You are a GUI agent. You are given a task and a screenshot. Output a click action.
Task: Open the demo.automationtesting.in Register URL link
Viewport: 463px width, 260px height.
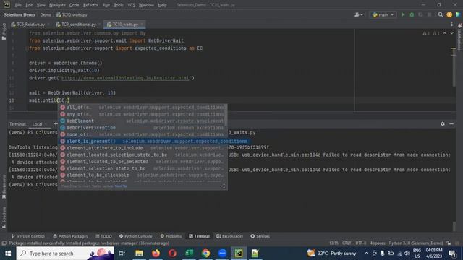pyautogui.click(x=125, y=78)
